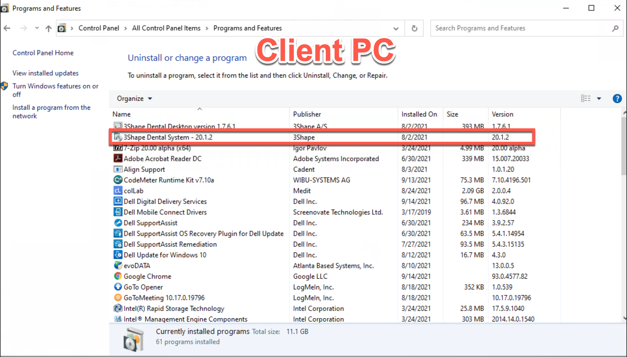Open the Organize menu
627x357 pixels.
(135, 99)
